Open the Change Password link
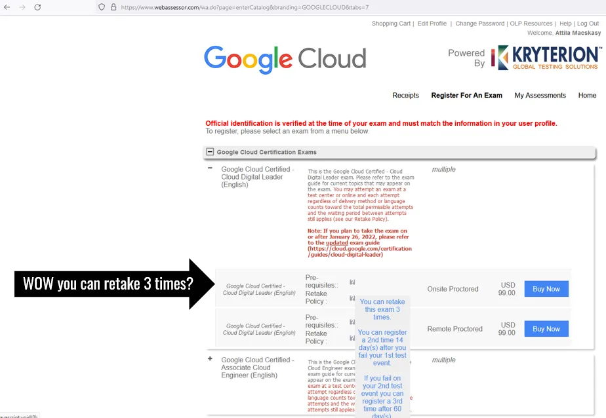The height and width of the screenshot is (418, 606). pos(479,24)
